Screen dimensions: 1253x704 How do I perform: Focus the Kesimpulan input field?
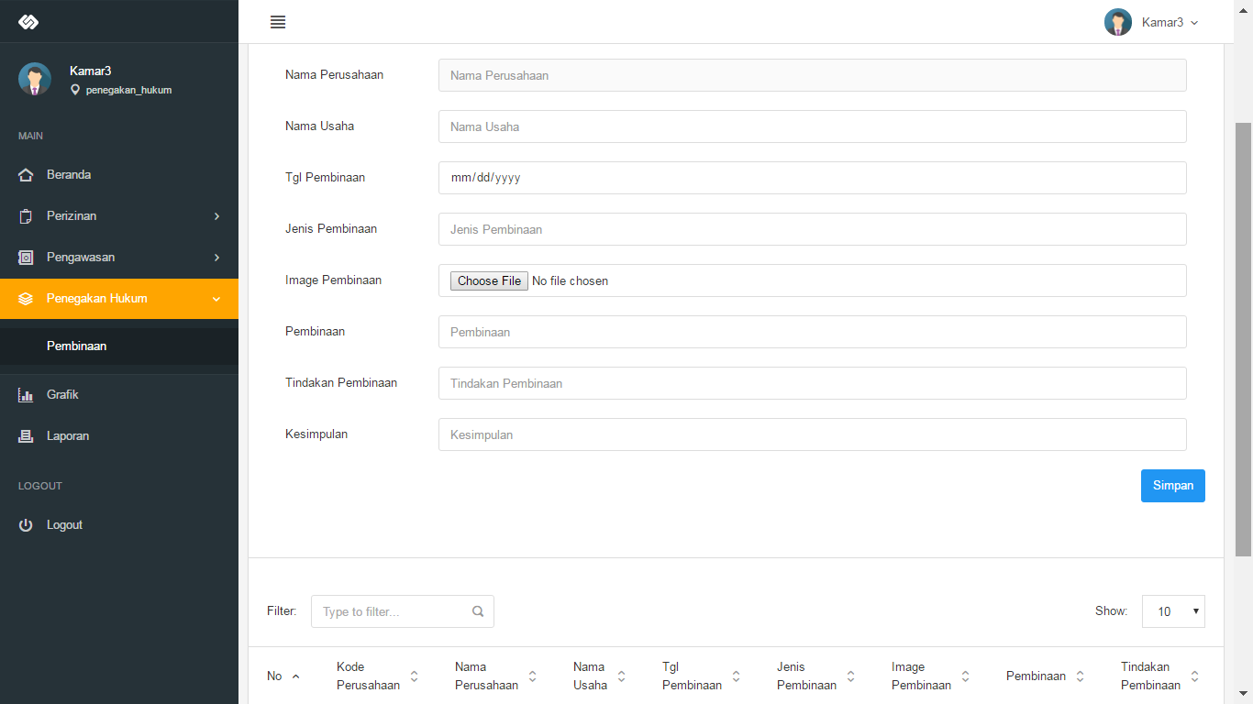pos(812,434)
